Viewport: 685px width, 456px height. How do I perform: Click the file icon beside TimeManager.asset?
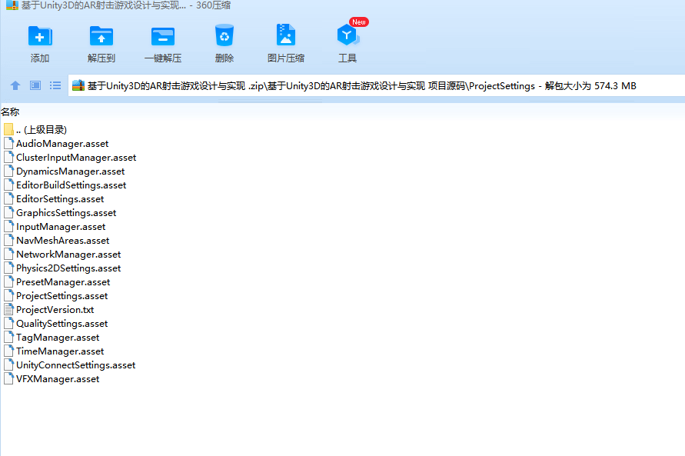point(8,351)
